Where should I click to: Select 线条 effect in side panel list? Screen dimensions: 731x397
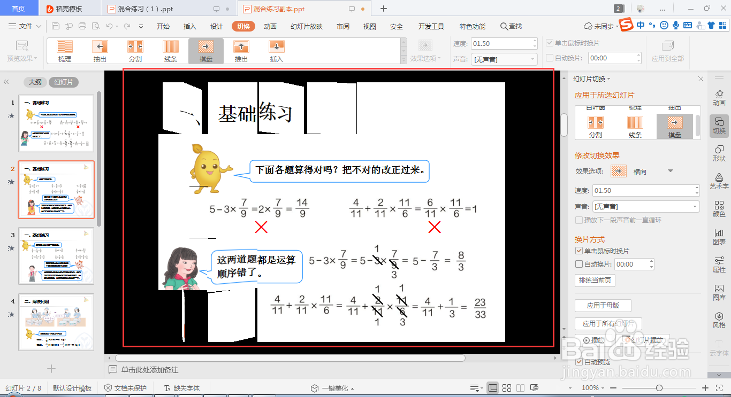[x=635, y=127]
